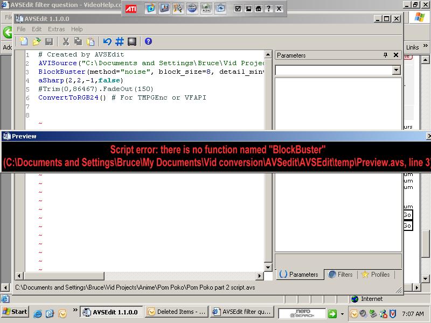This screenshot has height=323, width=431.
Task: Click the Preview window title bar
Action: pos(215,136)
